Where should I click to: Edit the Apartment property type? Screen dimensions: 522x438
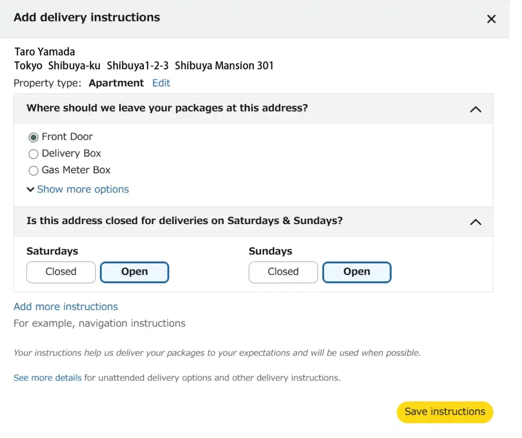161,83
